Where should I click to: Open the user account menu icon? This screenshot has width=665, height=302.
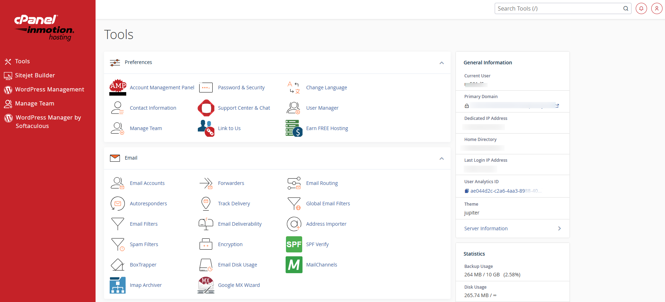657,8
